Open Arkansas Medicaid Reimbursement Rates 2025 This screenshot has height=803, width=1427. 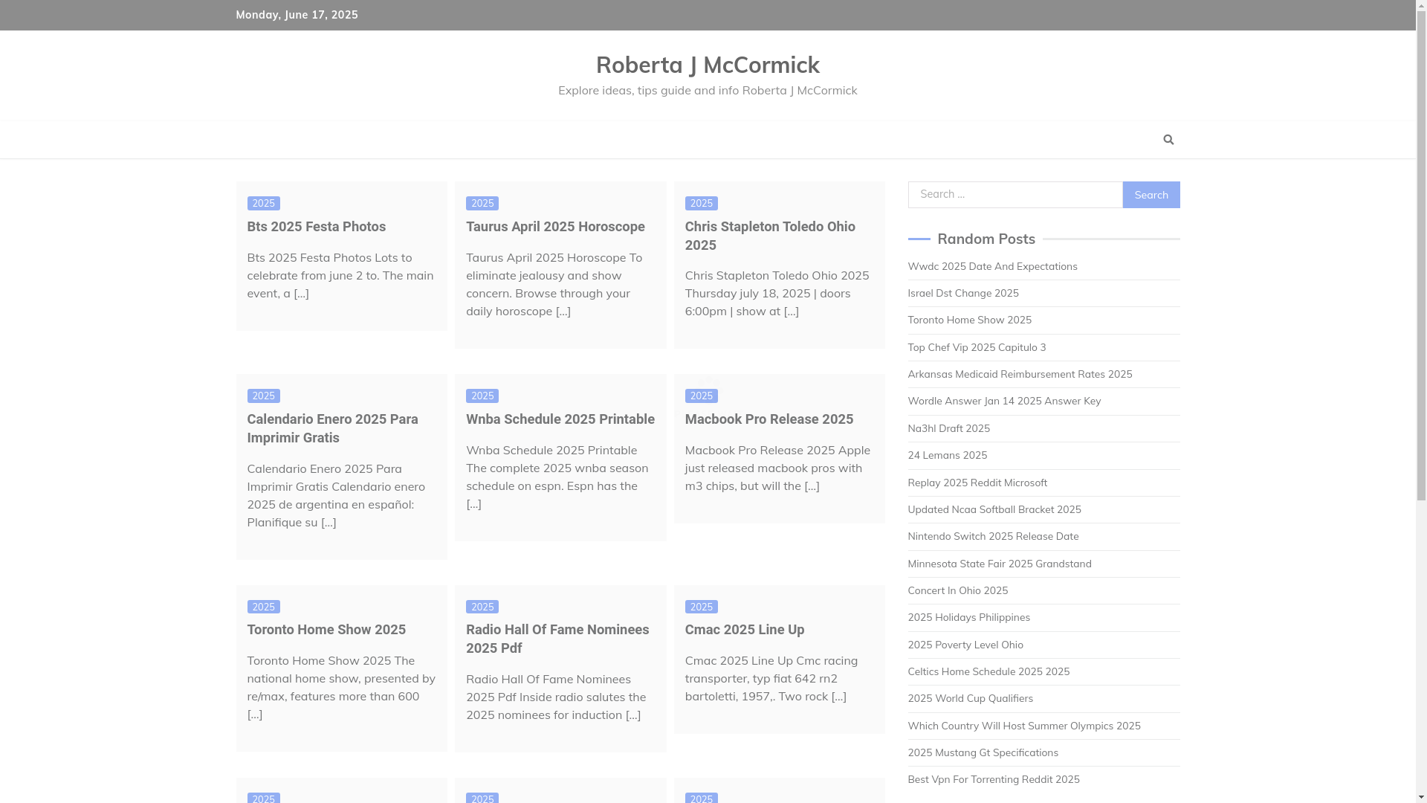tap(1020, 374)
